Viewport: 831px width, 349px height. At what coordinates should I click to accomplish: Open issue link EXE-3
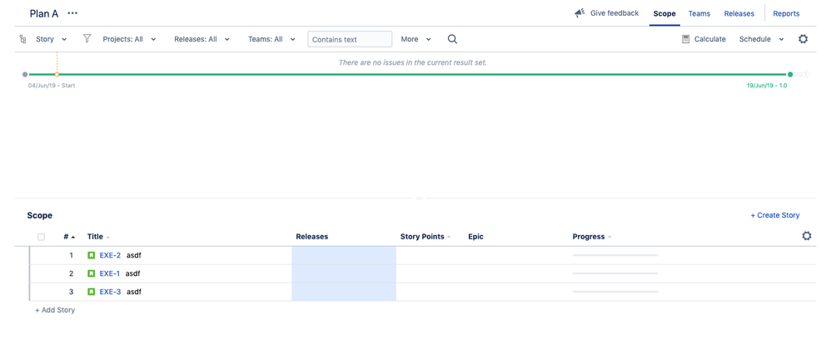110,292
